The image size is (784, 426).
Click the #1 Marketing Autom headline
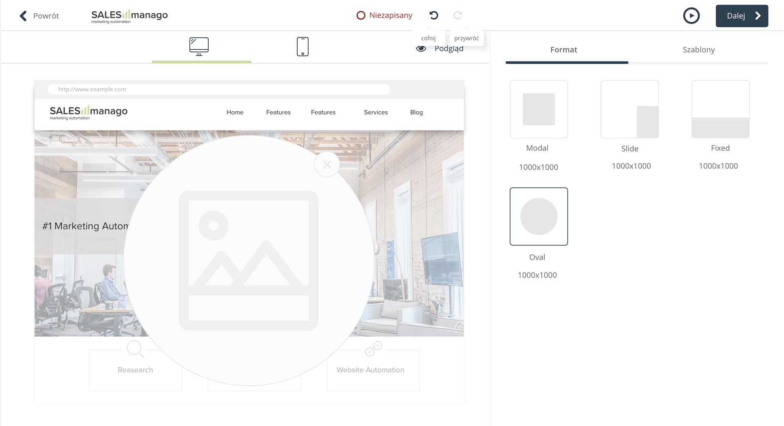pos(85,226)
